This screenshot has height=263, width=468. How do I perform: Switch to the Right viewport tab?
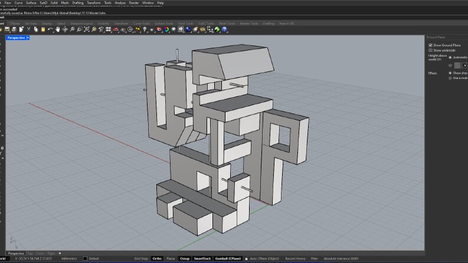click(x=51, y=253)
